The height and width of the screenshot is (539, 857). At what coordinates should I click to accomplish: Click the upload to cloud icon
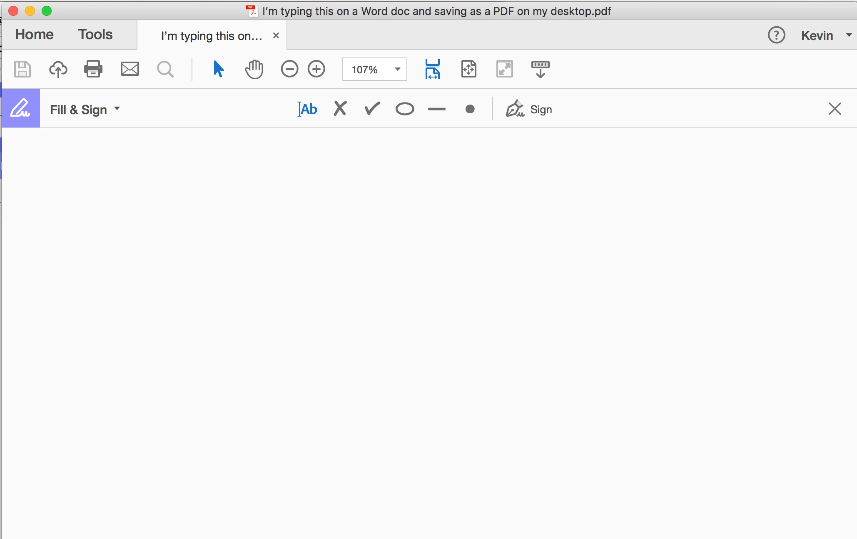coord(58,69)
